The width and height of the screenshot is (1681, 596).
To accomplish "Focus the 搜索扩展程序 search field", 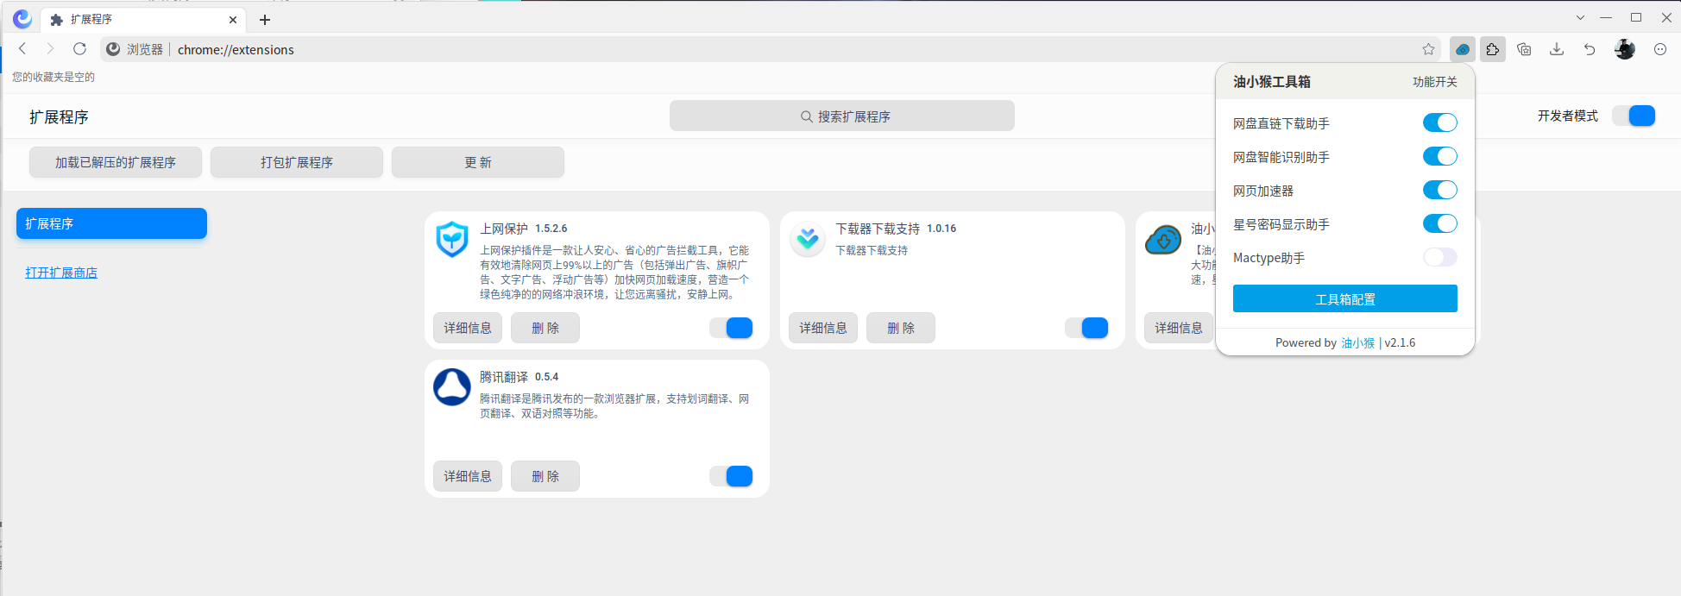I will [x=842, y=116].
